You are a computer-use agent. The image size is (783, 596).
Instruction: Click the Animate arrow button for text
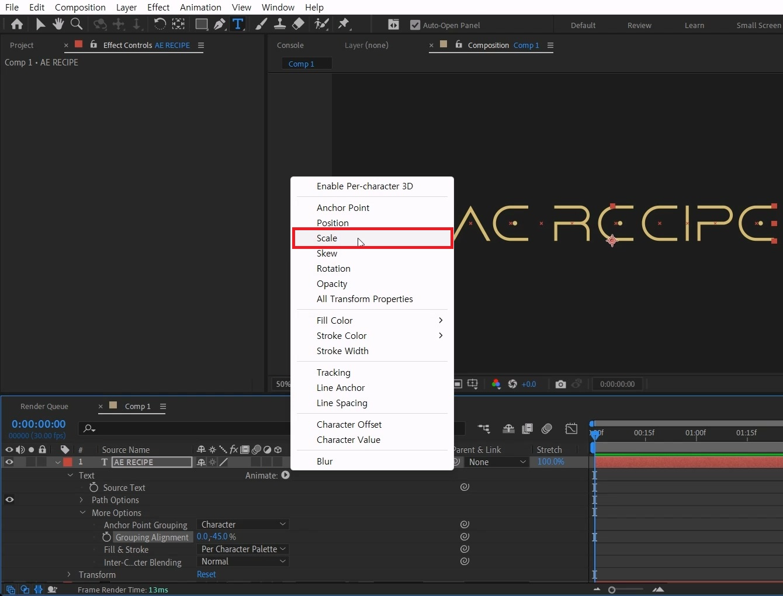[x=285, y=475]
